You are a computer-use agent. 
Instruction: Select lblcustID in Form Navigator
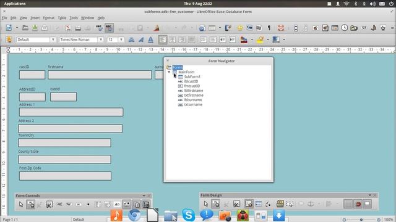191,81
